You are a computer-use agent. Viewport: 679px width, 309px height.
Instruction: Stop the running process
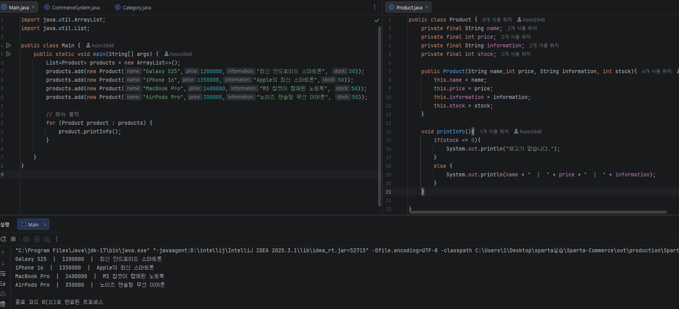tap(13, 239)
